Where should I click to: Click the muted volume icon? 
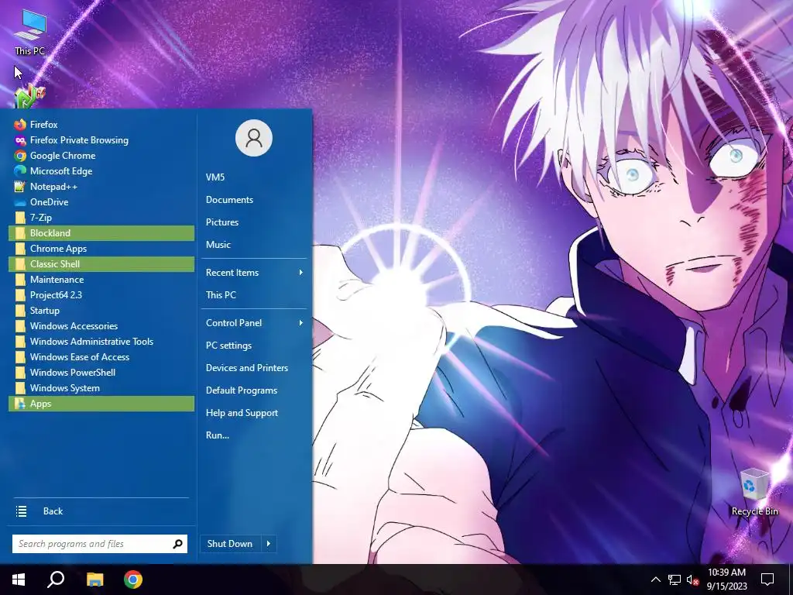point(692,580)
